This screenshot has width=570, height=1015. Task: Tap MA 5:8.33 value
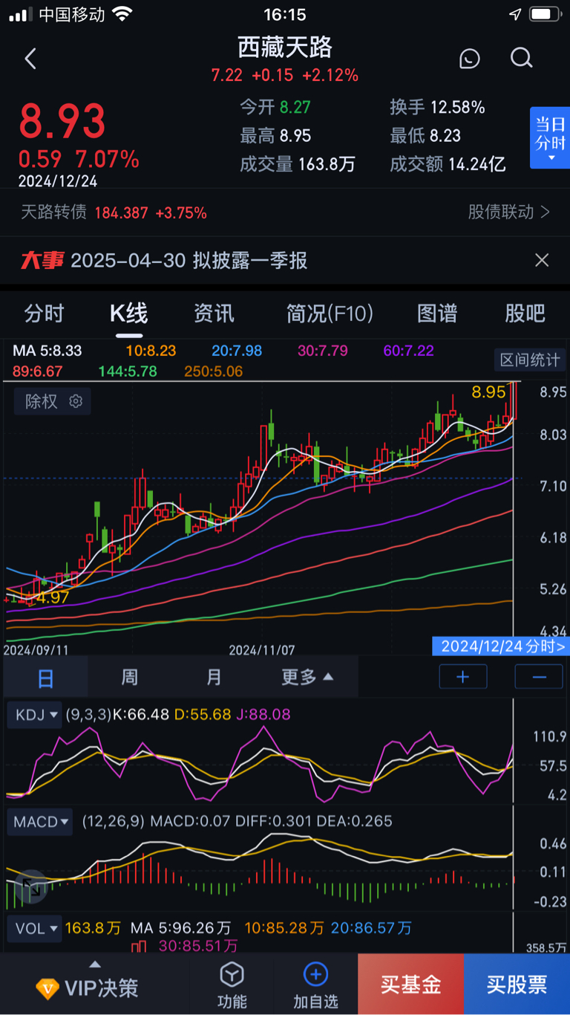[x=47, y=351]
